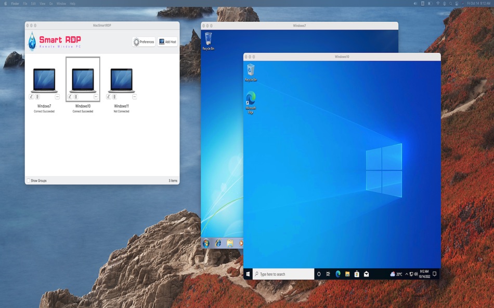
Task: Open the View menu in menu bar
Action: click(43, 4)
